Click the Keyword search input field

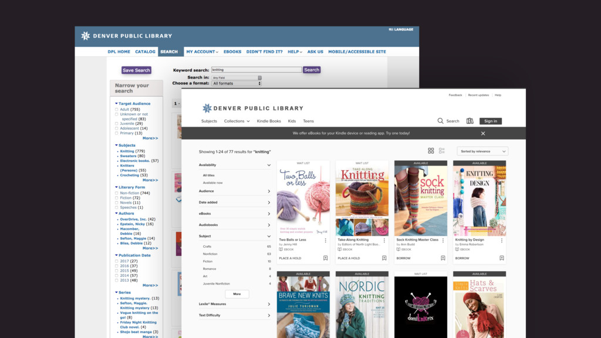click(x=256, y=70)
